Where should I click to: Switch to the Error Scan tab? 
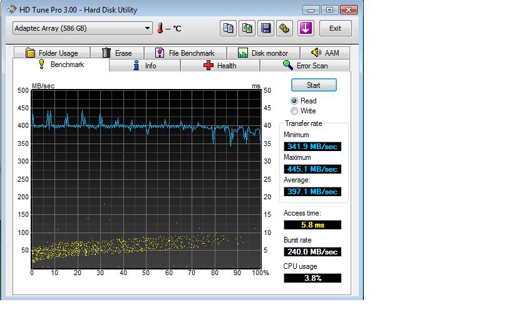tap(306, 65)
